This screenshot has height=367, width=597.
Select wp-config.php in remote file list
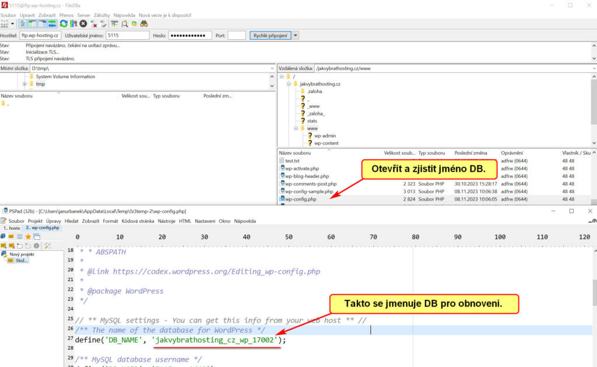[301, 199]
